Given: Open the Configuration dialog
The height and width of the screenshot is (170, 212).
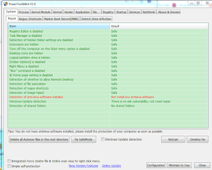Looking at the screenshot, I should tap(156, 165).
